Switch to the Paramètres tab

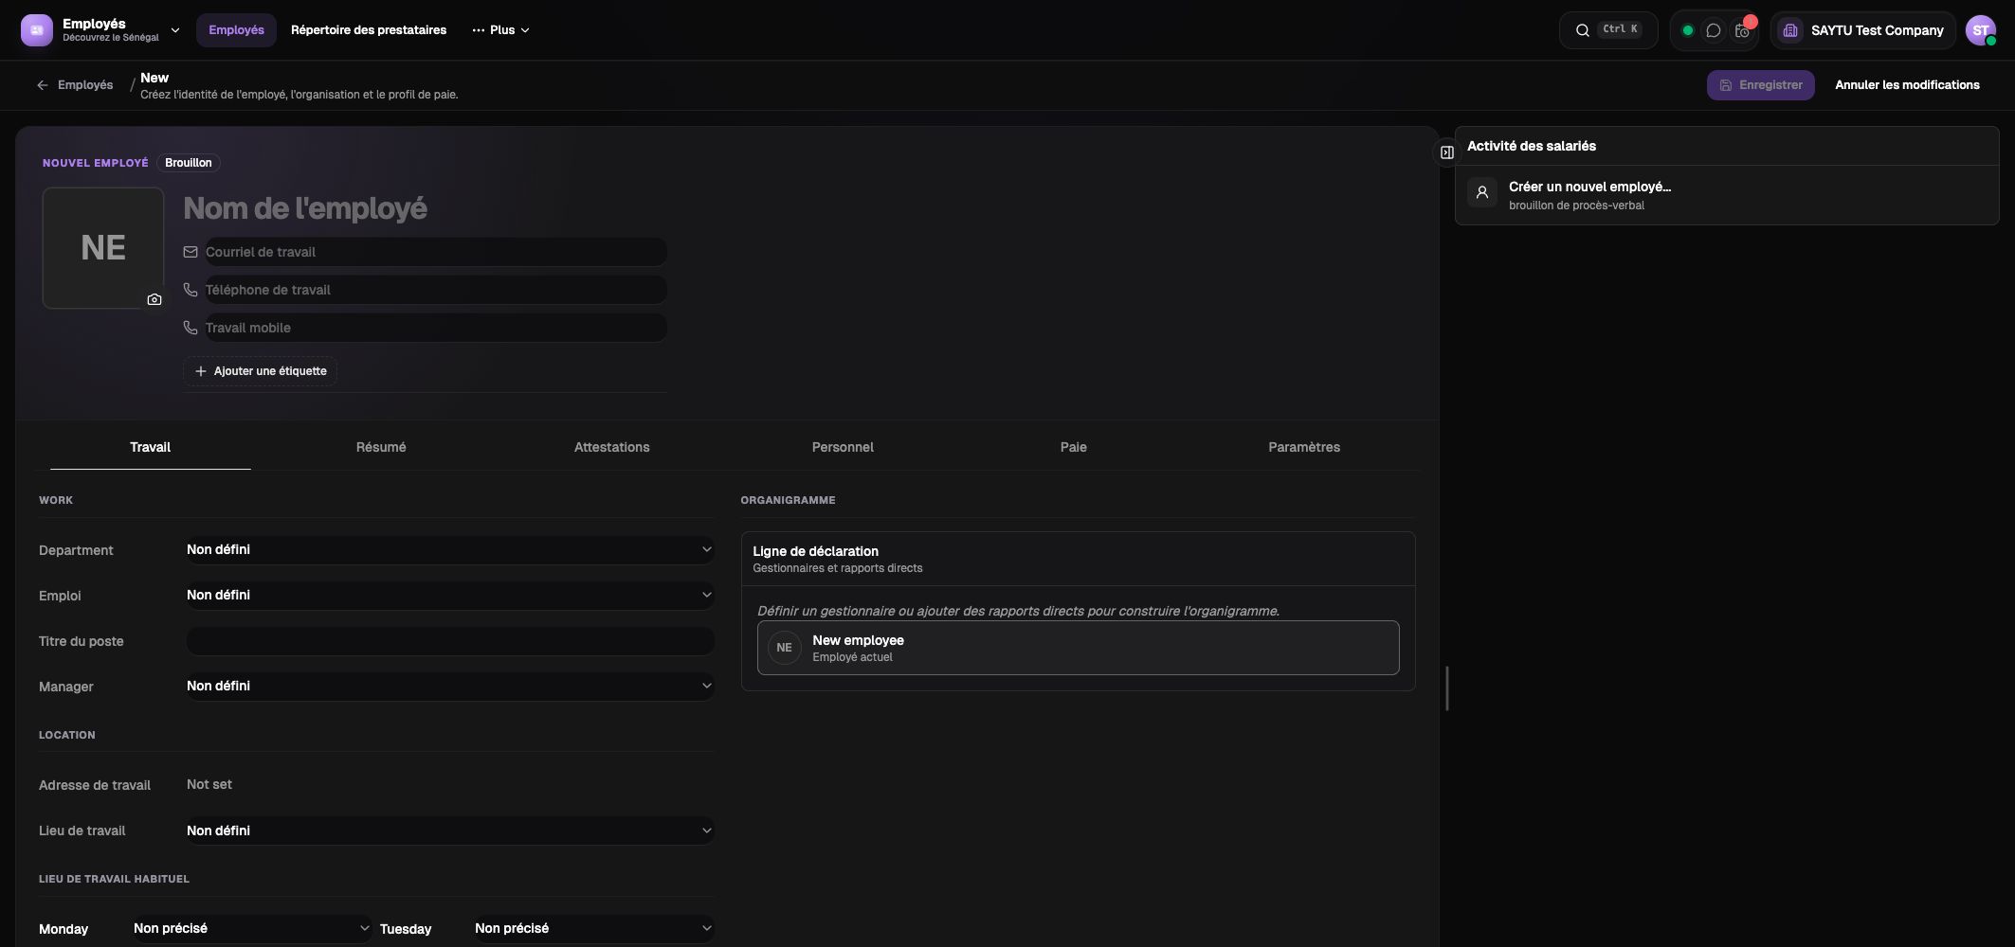pyautogui.click(x=1304, y=448)
